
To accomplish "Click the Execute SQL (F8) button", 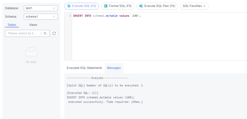I will coord(81,6).
